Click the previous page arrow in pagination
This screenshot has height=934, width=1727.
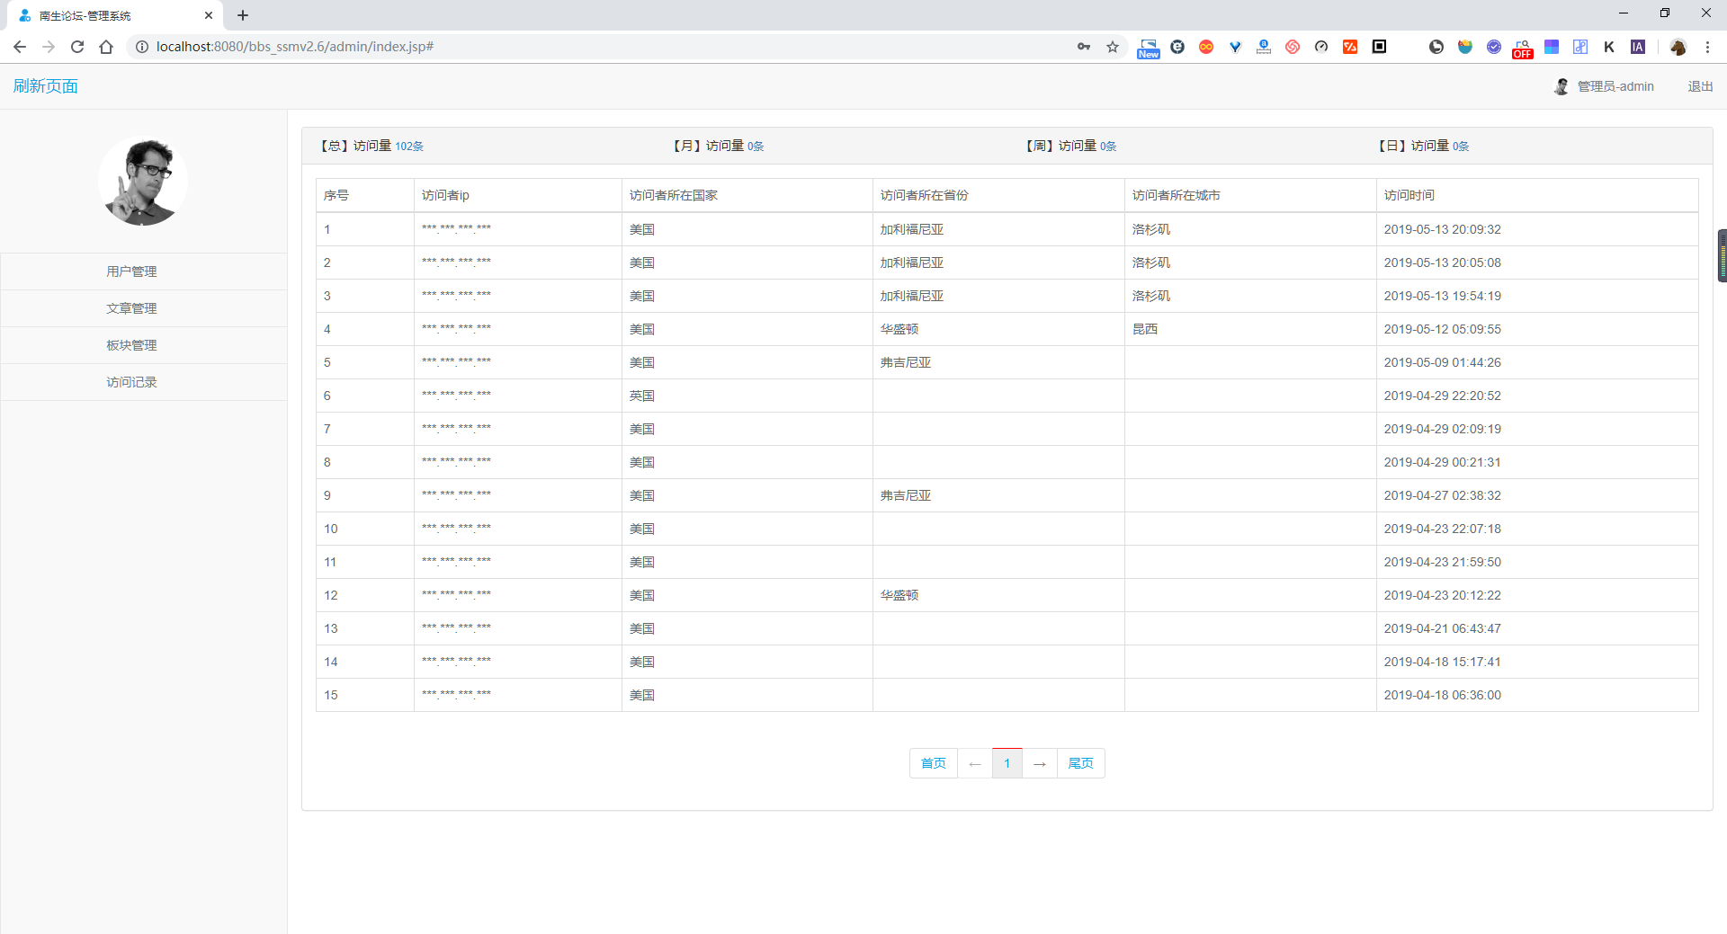[x=975, y=763]
